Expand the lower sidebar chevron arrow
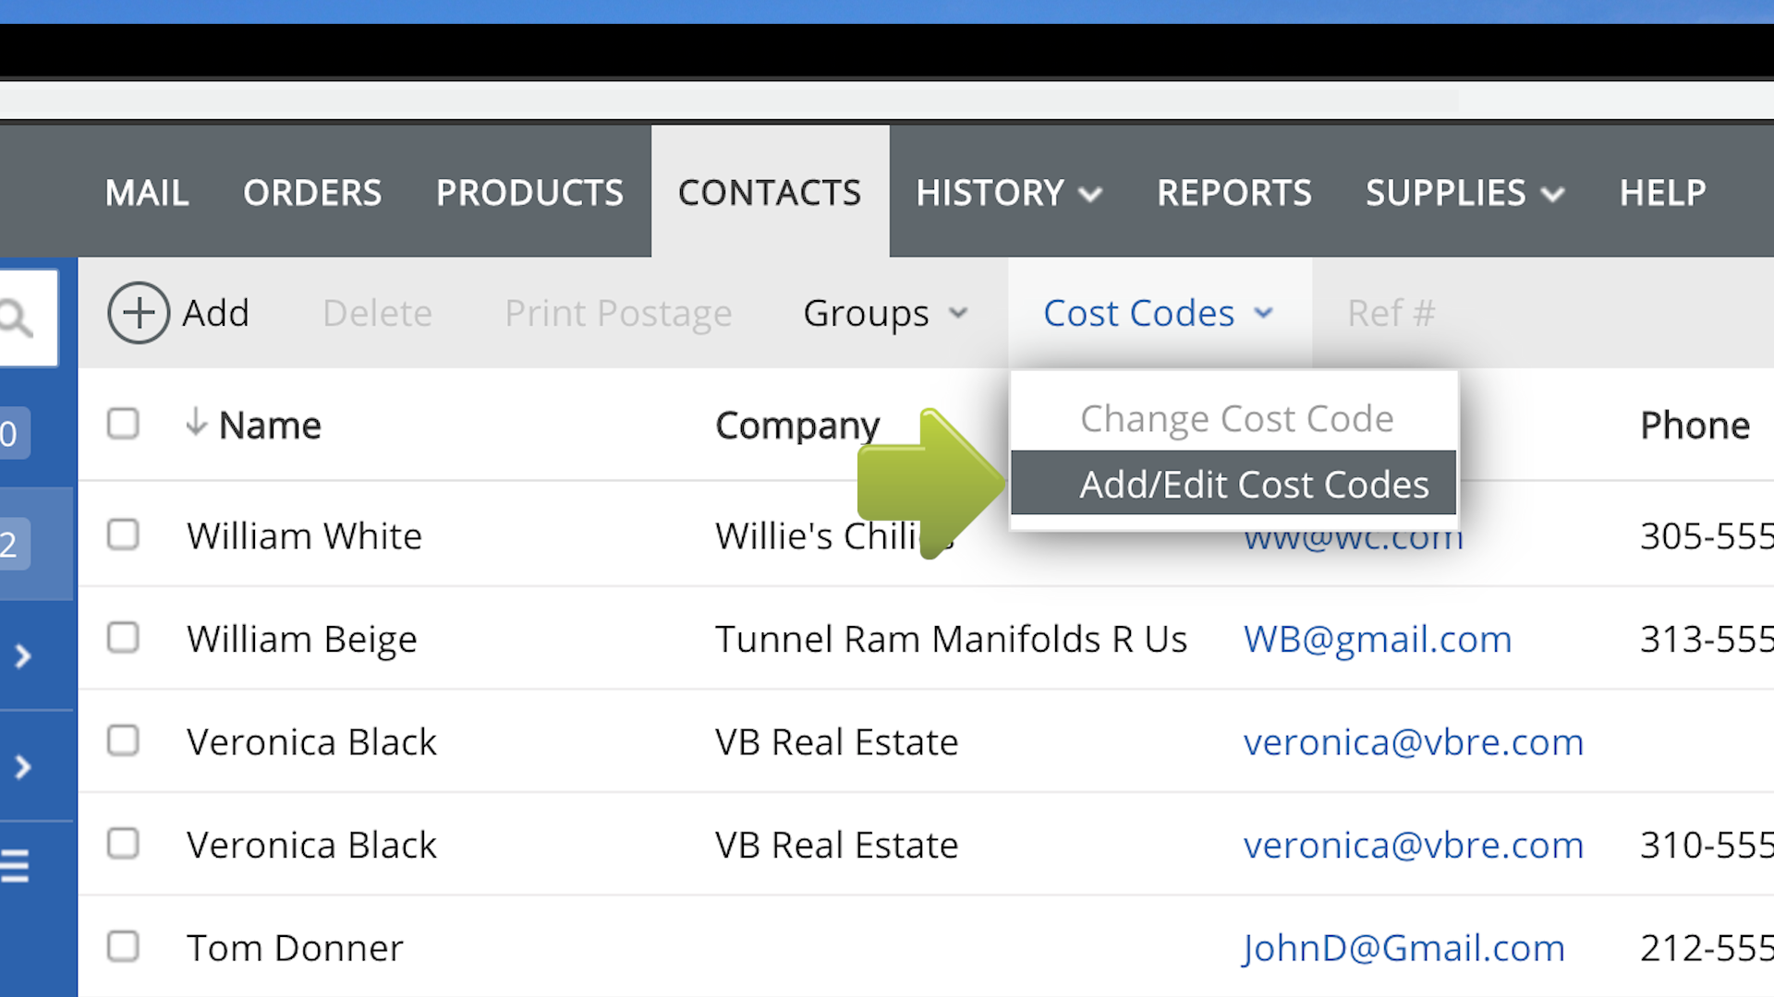 point(23,767)
